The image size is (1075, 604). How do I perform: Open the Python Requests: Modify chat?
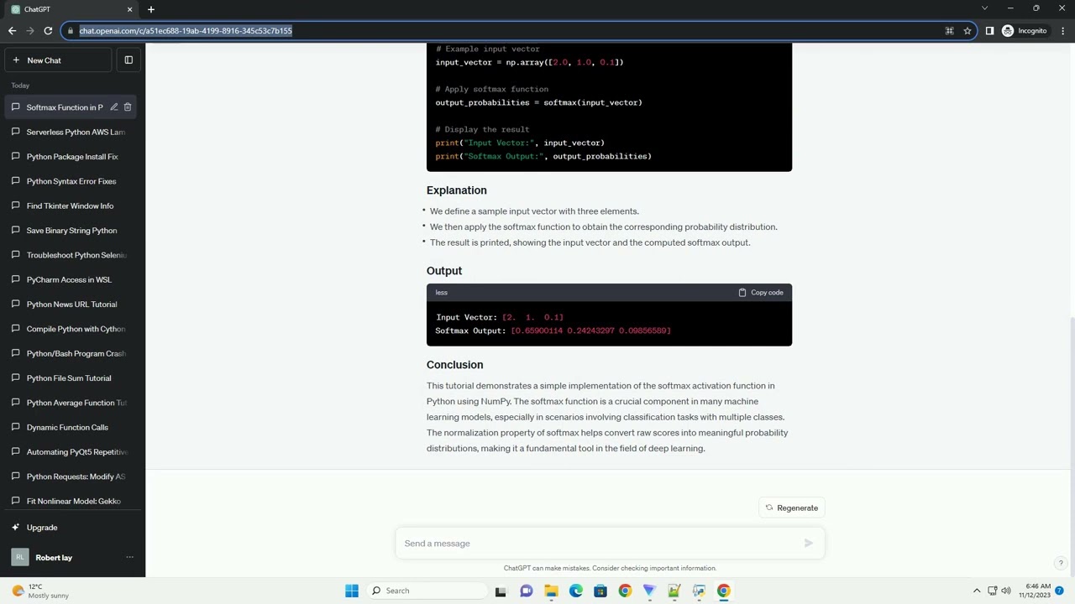(71, 476)
